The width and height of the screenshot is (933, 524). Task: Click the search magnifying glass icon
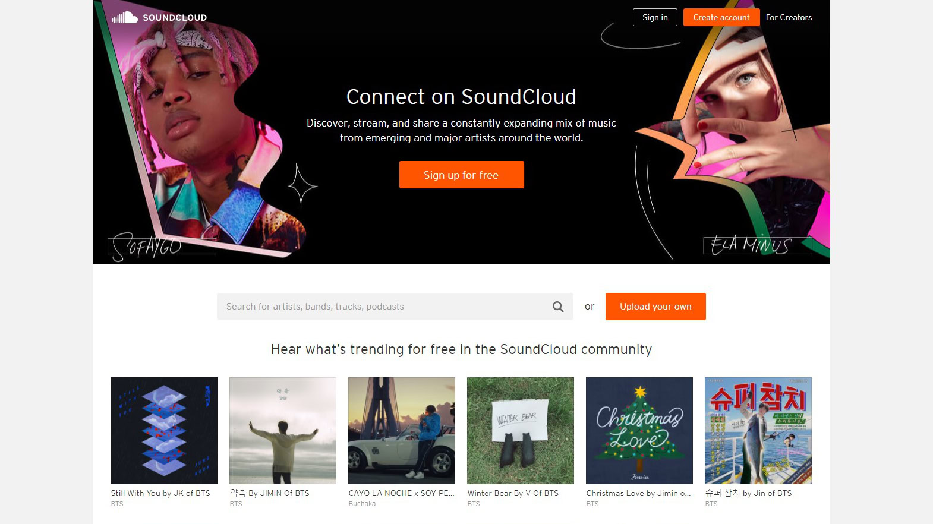[x=558, y=307]
